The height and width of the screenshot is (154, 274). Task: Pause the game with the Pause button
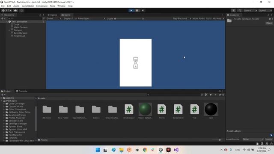137,10
